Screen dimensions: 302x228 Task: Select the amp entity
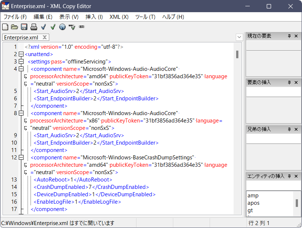pyautogui.click(x=253, y=196)
